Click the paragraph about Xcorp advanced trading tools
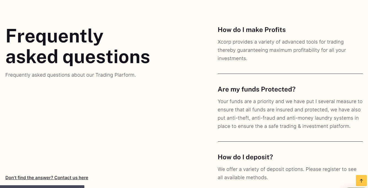The width and height of the screenshot is (368, 188). 282,50
